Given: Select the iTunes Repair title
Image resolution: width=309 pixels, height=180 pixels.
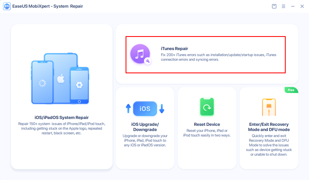Looking at the screenshot, I should click(174, 49).
